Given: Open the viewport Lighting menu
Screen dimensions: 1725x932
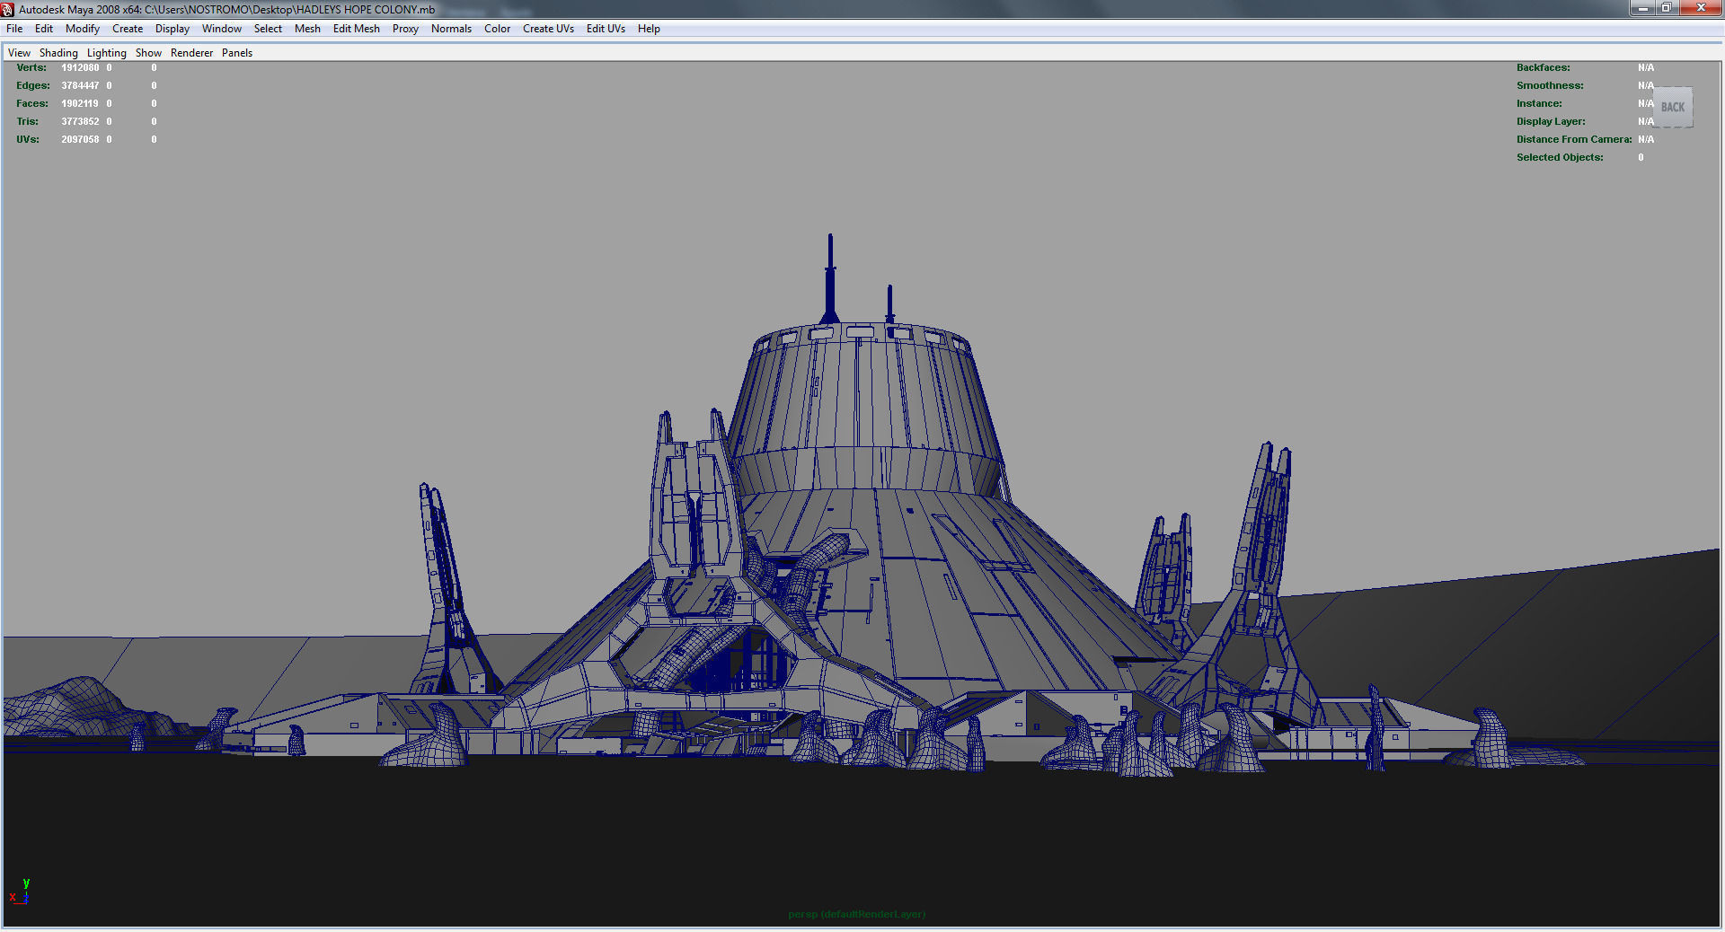Looking at the screenshot, I should pyautogui.click(x=107, y=53).
